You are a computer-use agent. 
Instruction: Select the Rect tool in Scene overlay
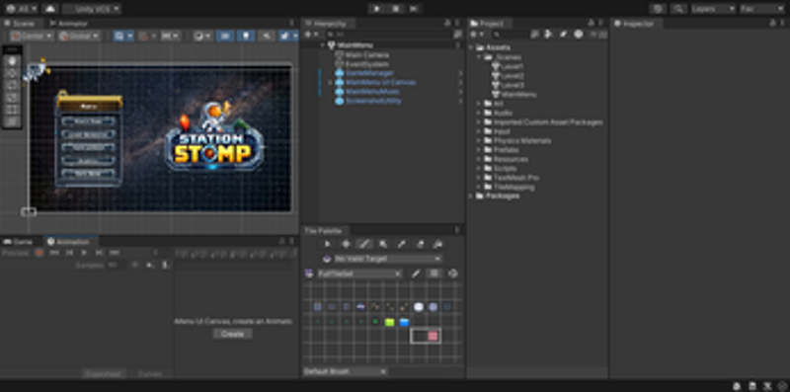click(x=13, y=110)
